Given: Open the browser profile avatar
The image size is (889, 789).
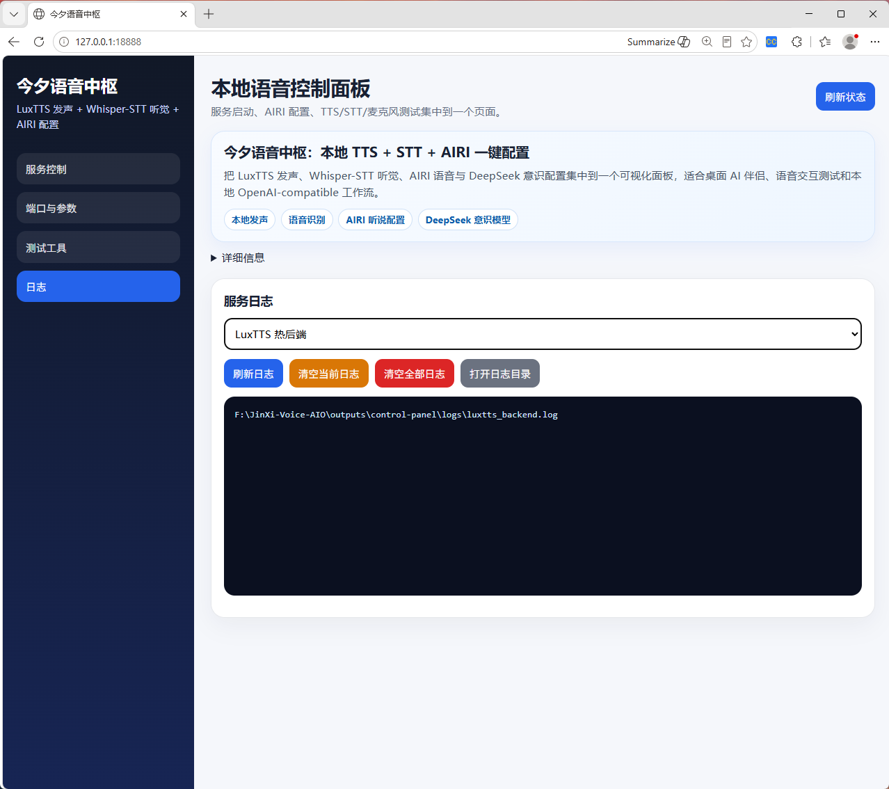Looking at the screenshot, I should pyautogui.click(x=850, y=42).
